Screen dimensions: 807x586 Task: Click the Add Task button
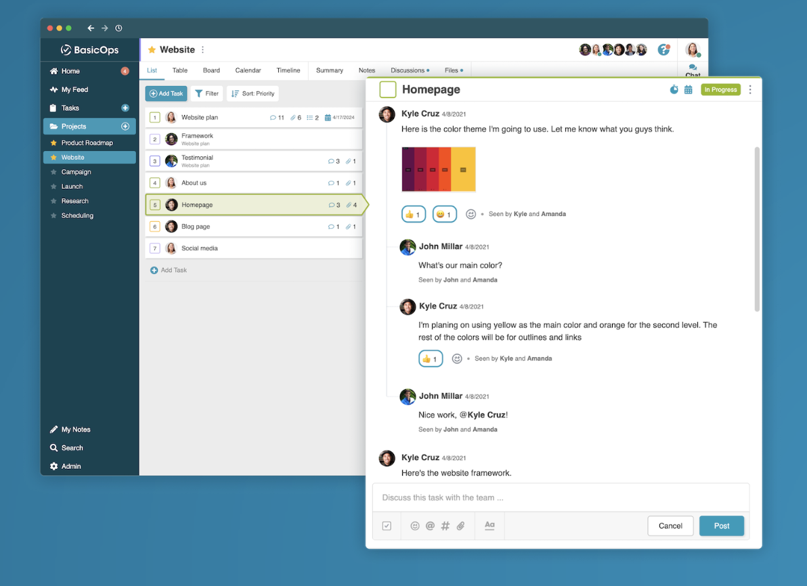tap(165, 93)
